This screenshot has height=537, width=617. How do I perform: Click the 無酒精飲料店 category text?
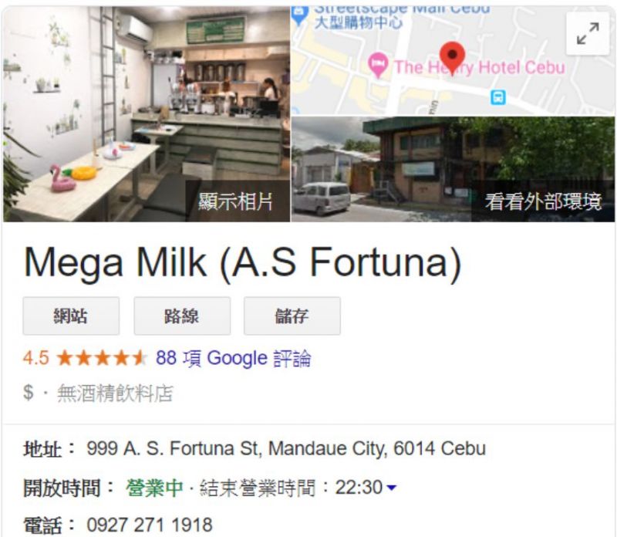(115, 393)
